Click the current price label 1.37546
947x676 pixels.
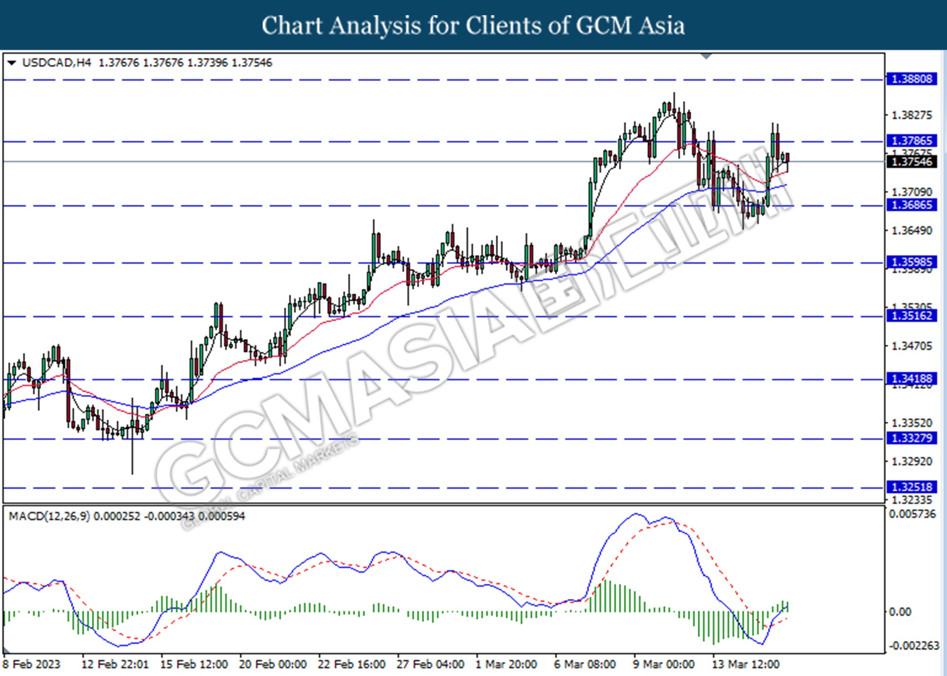coord(911,161)
